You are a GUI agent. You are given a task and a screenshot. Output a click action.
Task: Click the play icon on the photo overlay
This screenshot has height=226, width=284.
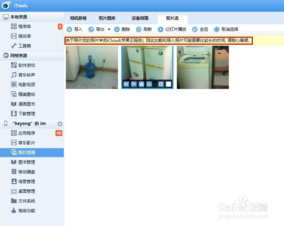(161, 84)
